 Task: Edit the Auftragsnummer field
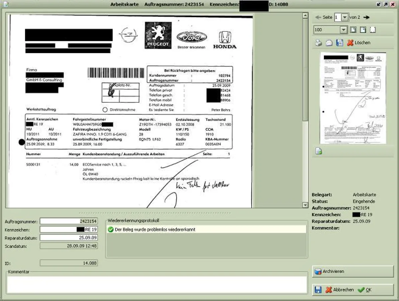[68, 221]
